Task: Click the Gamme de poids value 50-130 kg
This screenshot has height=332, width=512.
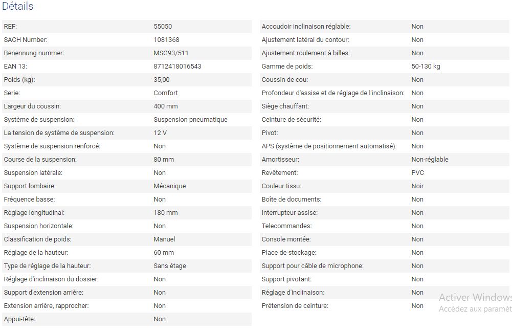Action: (x=426, y=67)
